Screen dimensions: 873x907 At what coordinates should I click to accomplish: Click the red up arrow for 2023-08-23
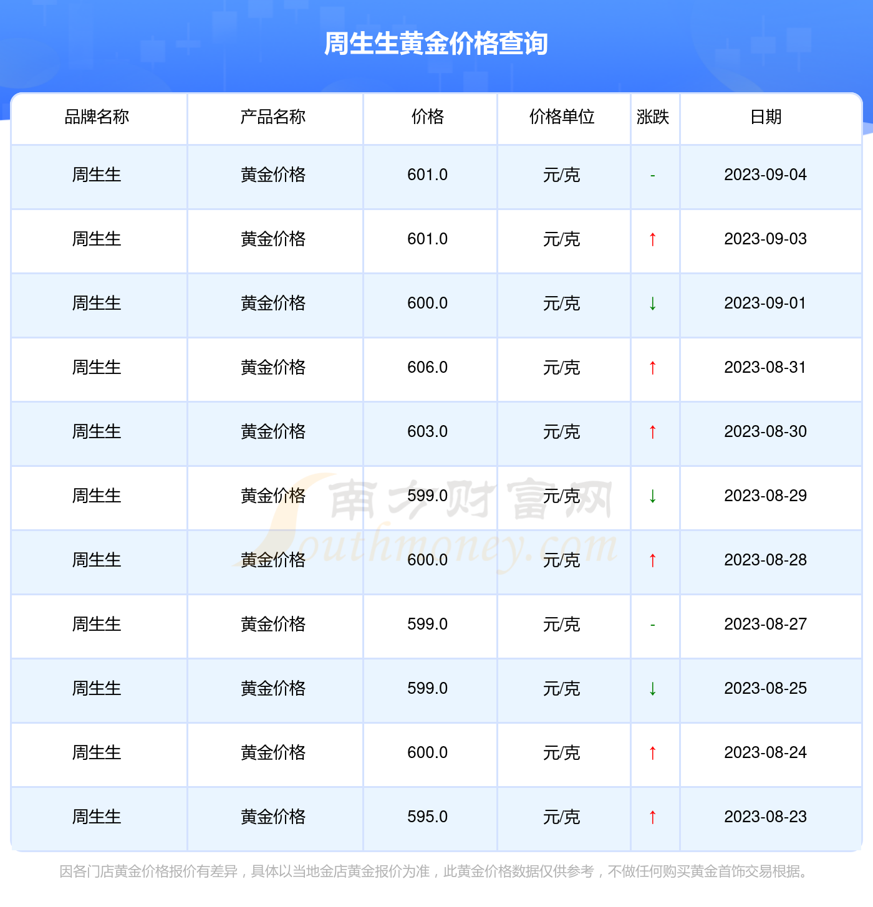pos(653,817)
